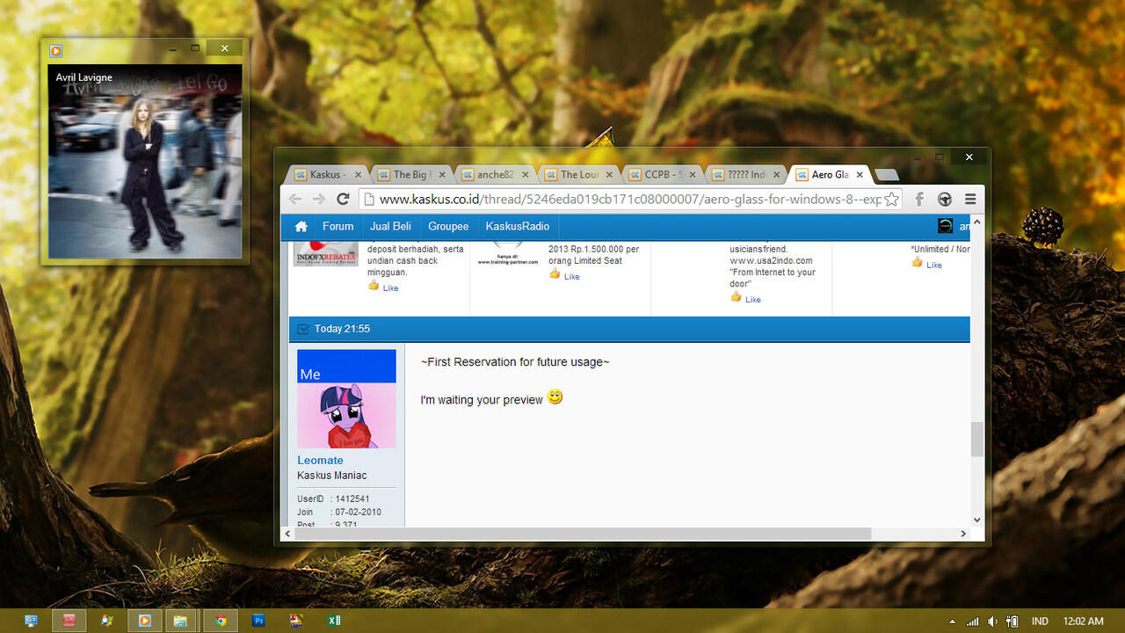Open the red app on the taskbar
1125x633 pixels.
pyautogui.click(x=69, y=621)
